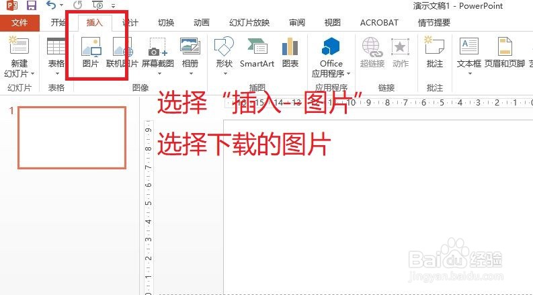Open Customize Quick Access Toolbar dropdown
Screen dimensions: 533x295
click(x=113, y=6)
